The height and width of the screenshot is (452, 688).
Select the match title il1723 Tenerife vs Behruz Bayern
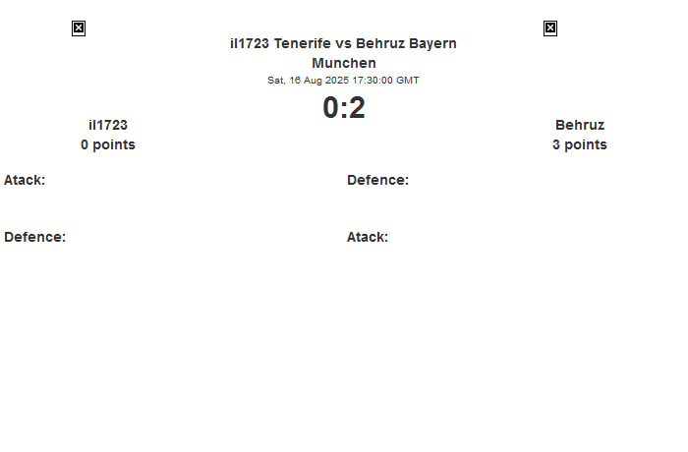(x=343, y=43)
